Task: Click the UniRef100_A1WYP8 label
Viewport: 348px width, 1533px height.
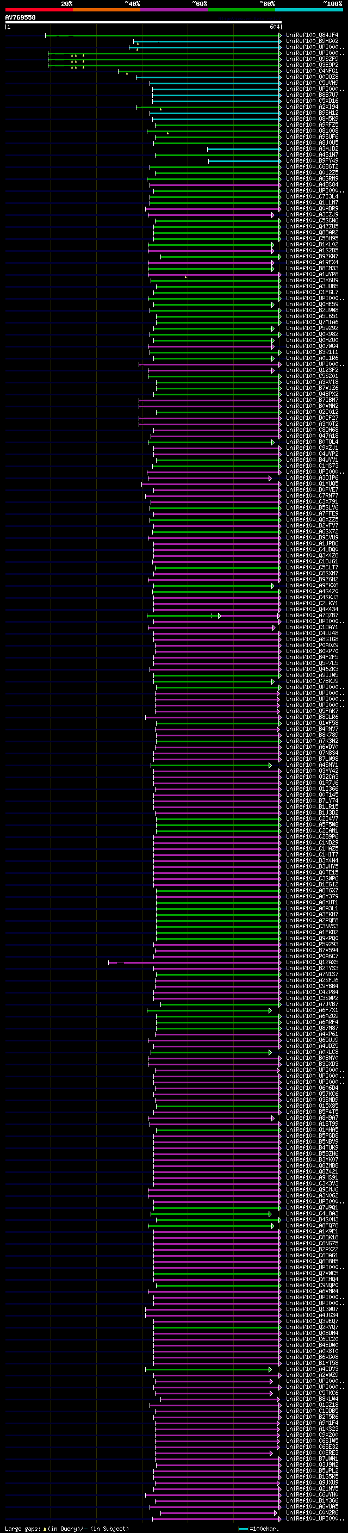Action: point(312,274)
